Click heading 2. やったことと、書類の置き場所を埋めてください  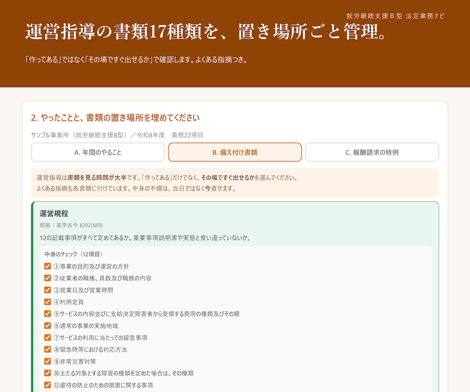tap(115, 118)
